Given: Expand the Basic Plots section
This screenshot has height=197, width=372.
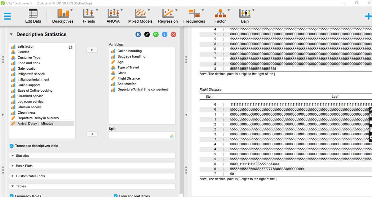Looking at the screenshot, I should 92,166.
